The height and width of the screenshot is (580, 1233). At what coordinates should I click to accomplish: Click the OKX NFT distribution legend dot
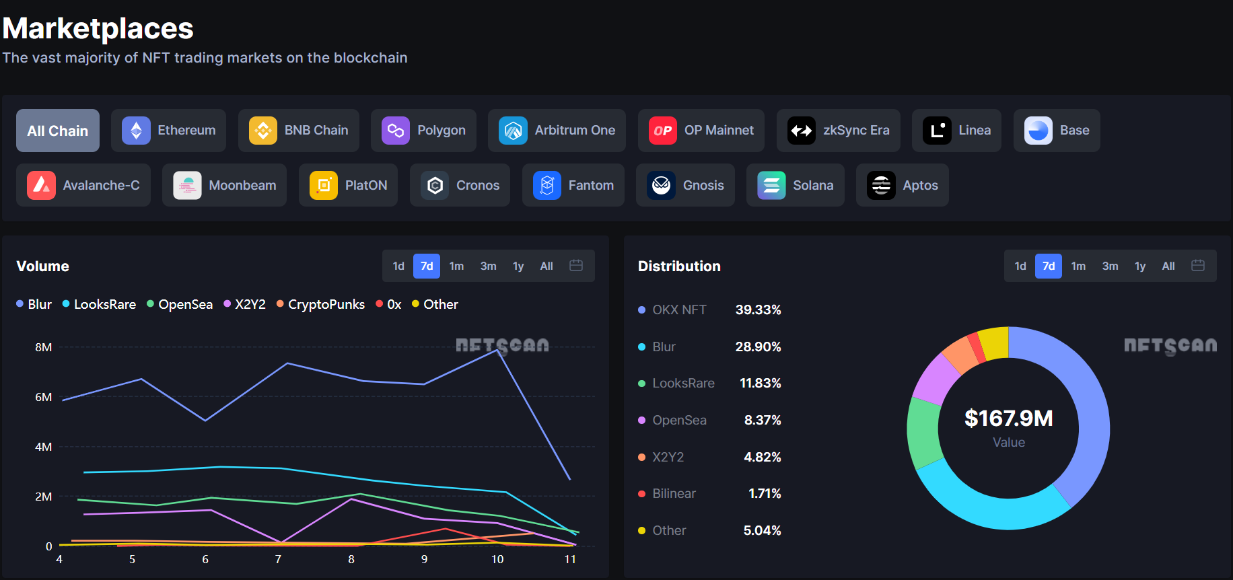[x=641, y=310]
